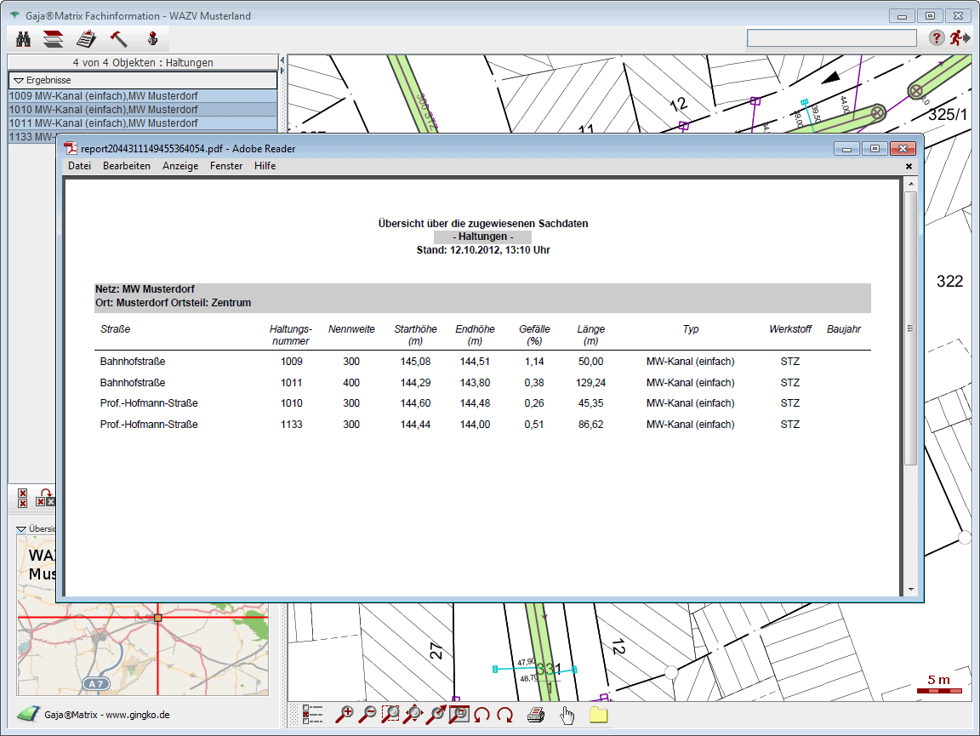This screenshot has height=736, width=980.
Task: Select result 1009 MW-Kanal (einfach)
Action: coord(102,96)
